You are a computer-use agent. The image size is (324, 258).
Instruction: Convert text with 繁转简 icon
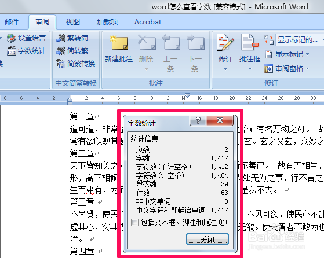point(61,38)
